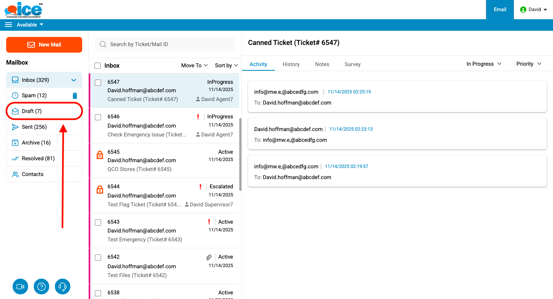553x299 pixels.
Task: Click the Spam trash bin icon
Action: (75, 96)
